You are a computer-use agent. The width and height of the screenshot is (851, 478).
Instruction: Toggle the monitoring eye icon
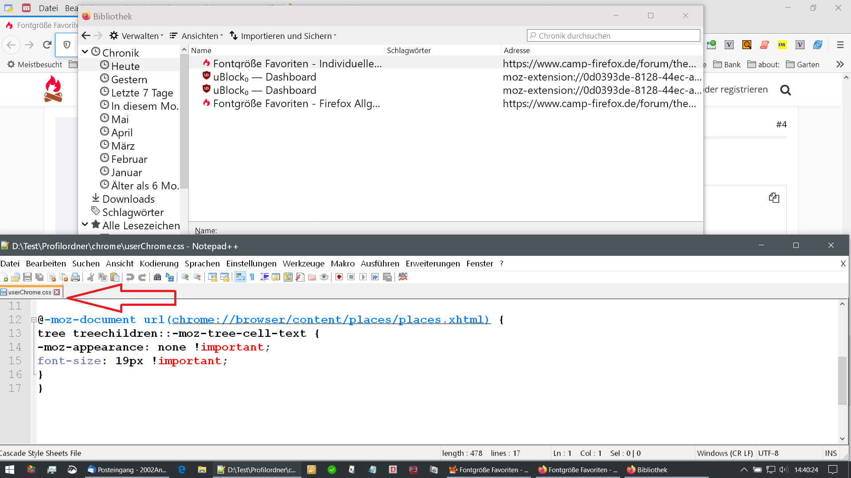[x=324, y=277]
